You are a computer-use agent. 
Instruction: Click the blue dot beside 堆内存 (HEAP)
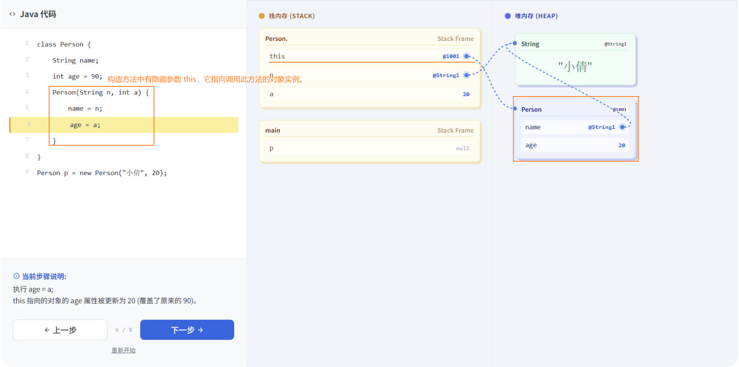pyautogui.click(x=508, y=16)
